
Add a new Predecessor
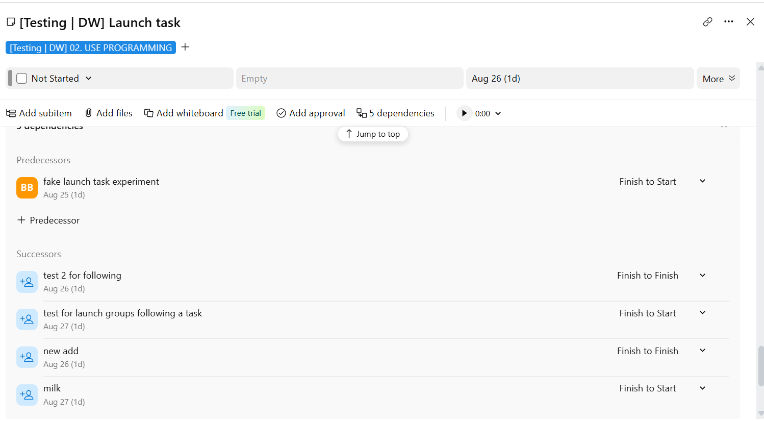point(48,220)
